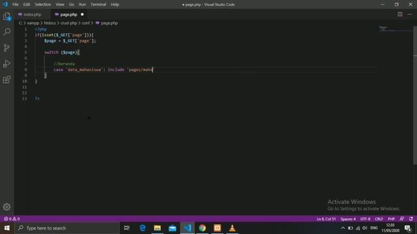
Task: Switch to Visual Studio Code taskbar icon
Action: 188,228
